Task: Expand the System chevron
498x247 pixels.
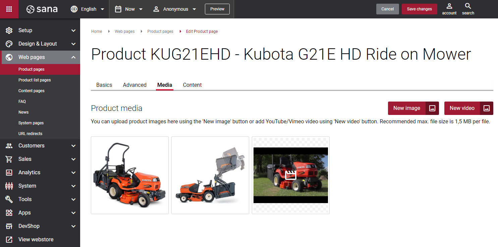Action: (x=73, y=186)
